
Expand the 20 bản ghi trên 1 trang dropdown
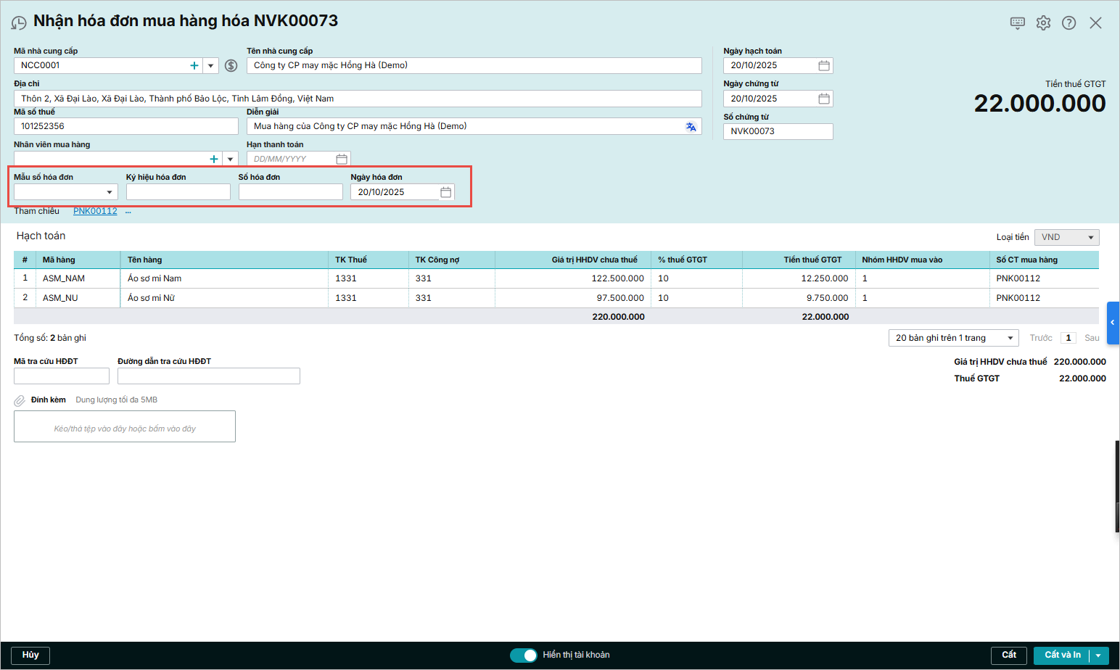coord(1010,339)
